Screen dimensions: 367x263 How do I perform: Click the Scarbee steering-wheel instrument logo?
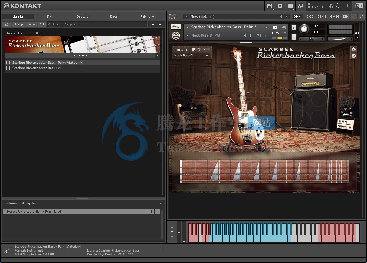click(x=175, y=35)
